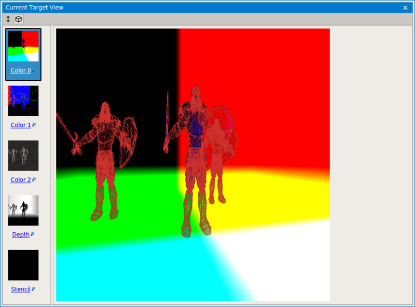Screen dimensions: 415x307
Task: Click the splitter handle beside the thumbnail list
Action: pyautogui.click(x=52, y=165)
